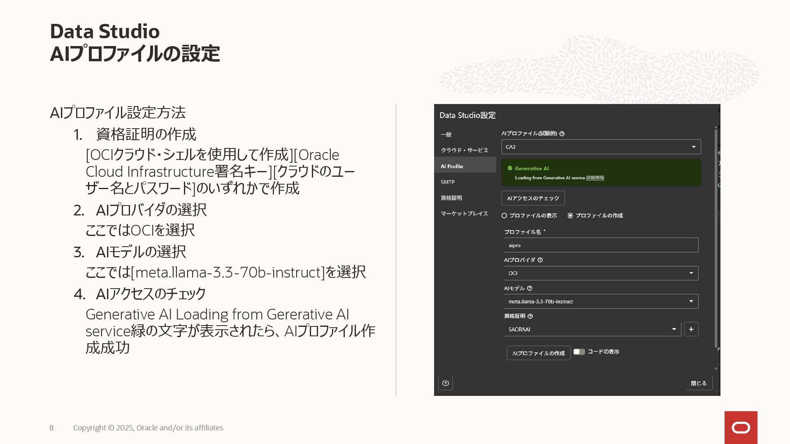Click help icon beside AIプロバイダ label
Screen dimensions: 790x444
pos(540,260)
